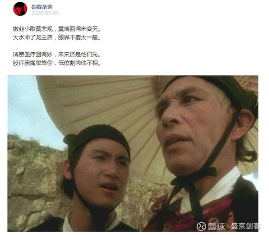Click the phrase 震荡回调未变天
The width and height of the screenshot is (269, 235).
pos(78,29)
